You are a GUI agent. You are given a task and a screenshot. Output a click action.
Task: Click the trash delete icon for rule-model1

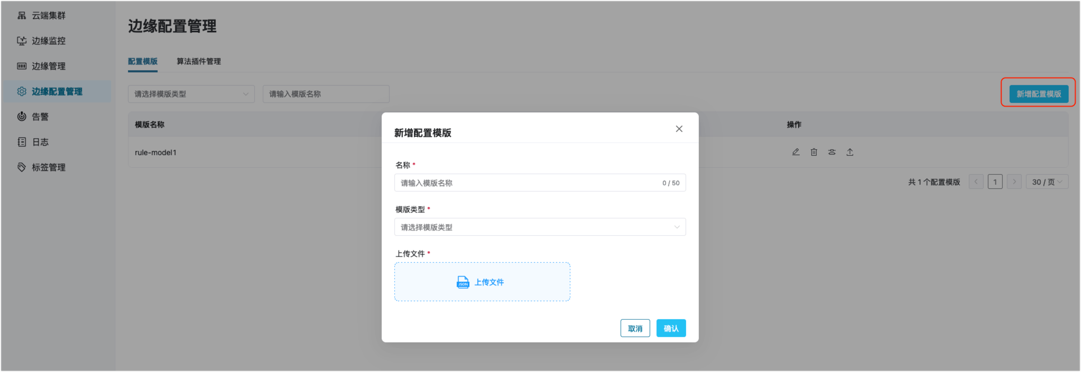click(814, 152)
